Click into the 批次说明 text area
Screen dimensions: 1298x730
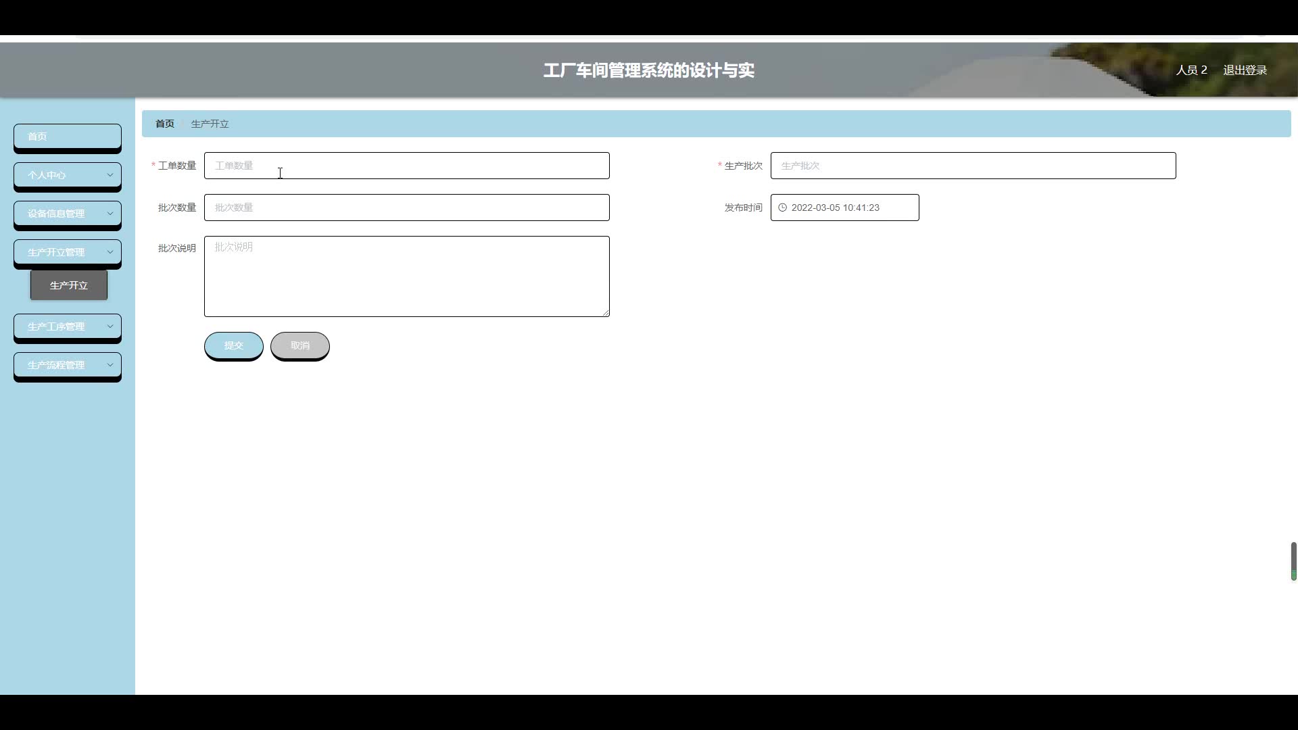coord(406,276)
